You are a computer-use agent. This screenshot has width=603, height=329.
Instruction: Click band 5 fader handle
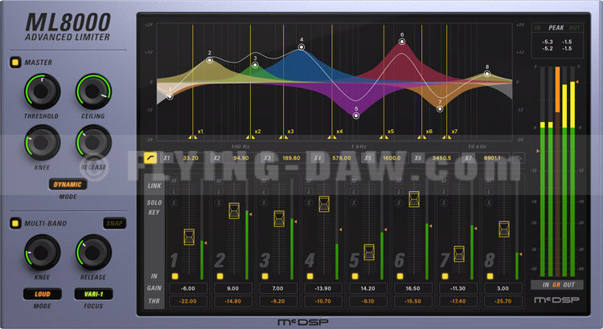(369, 252)
